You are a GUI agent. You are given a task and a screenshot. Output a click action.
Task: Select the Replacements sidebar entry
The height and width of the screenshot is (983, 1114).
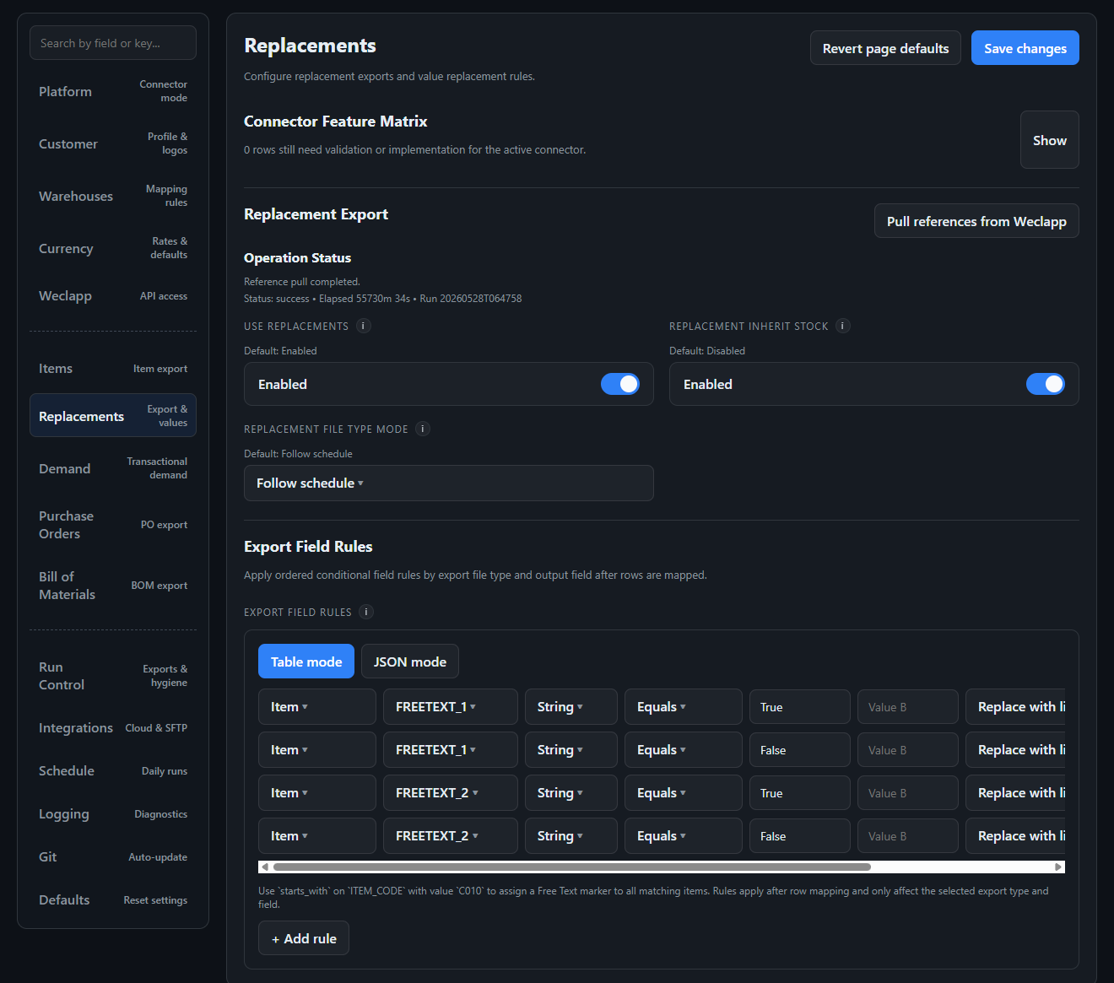[x=113, y=416]
